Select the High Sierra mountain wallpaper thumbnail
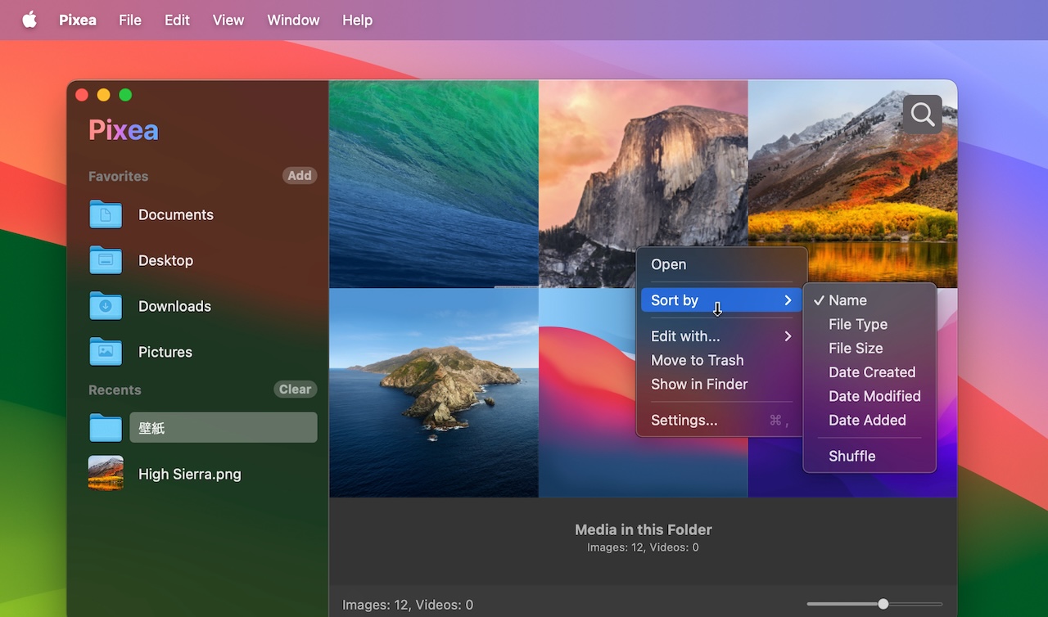The width and height of the screenshot is (1048, 617). click(852, 184)
